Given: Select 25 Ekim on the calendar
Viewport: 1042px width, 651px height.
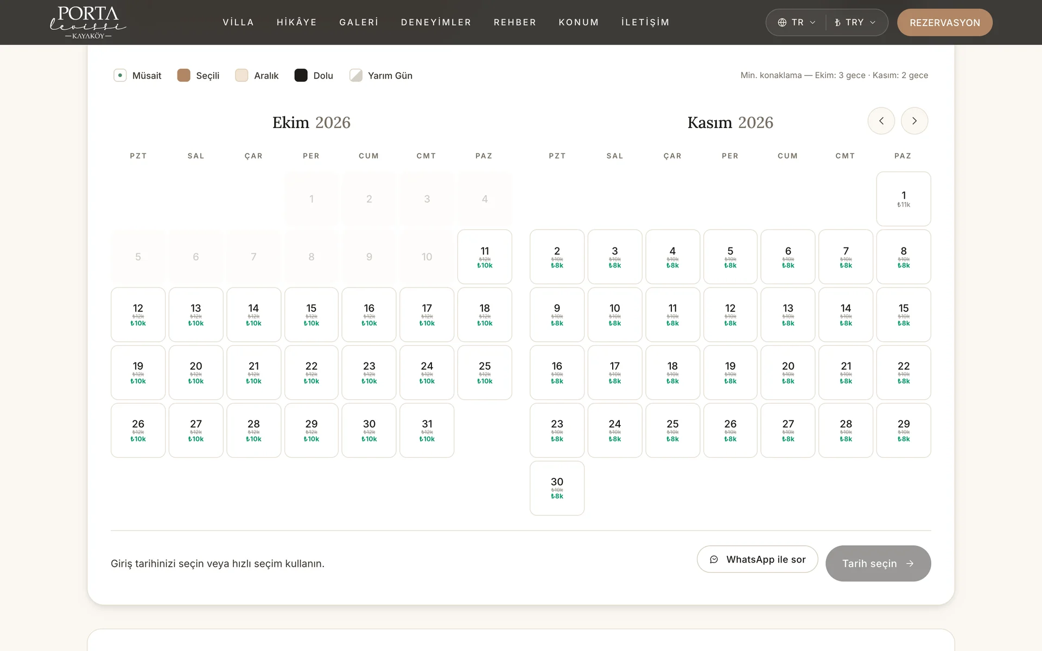Looking at the screenshot, I should pyautogui.click(x=485, y=373).
